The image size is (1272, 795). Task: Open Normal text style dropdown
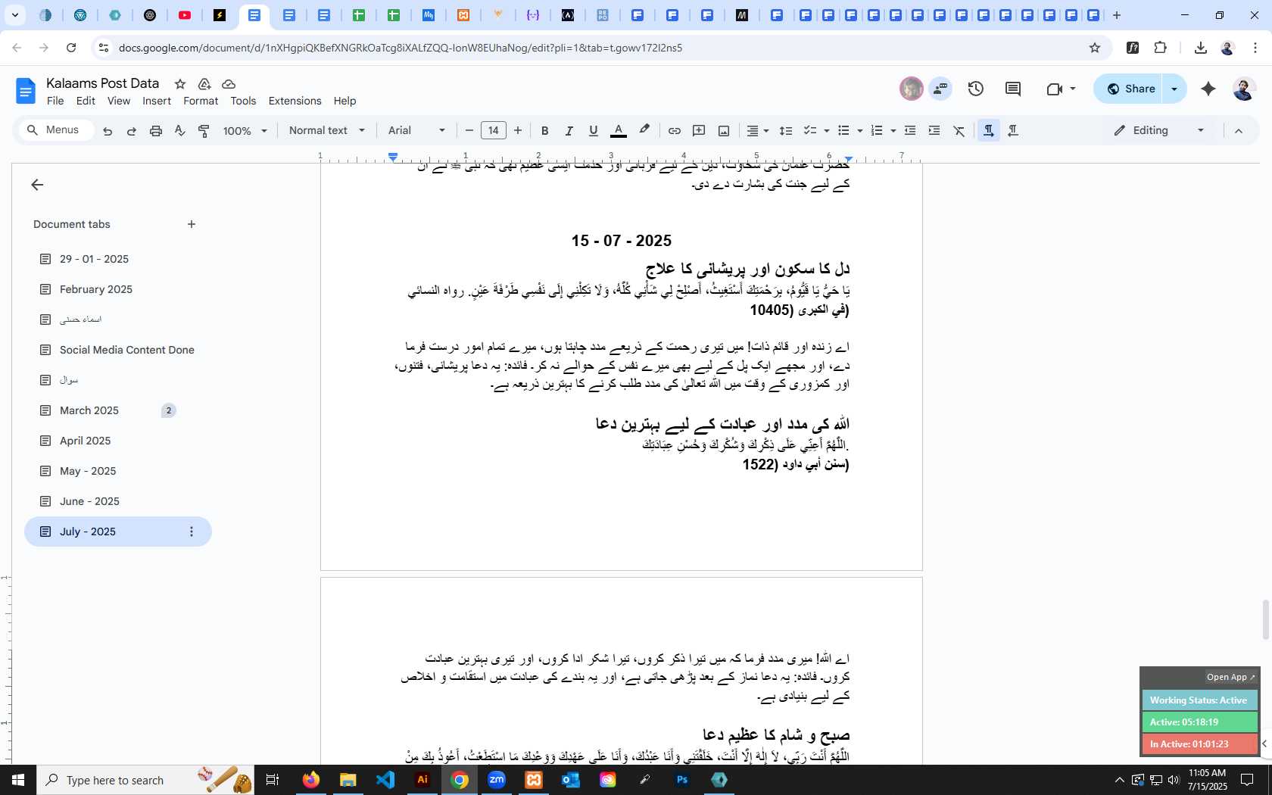[x=327, y=131]
